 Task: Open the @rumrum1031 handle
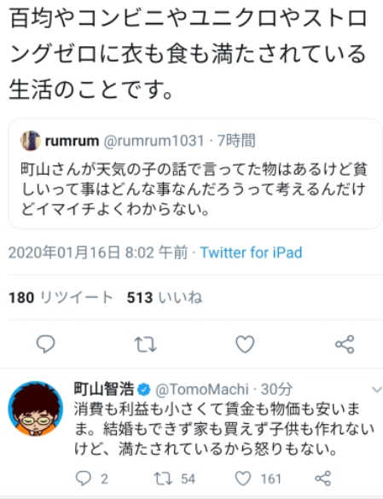click(x=154, y=141)
